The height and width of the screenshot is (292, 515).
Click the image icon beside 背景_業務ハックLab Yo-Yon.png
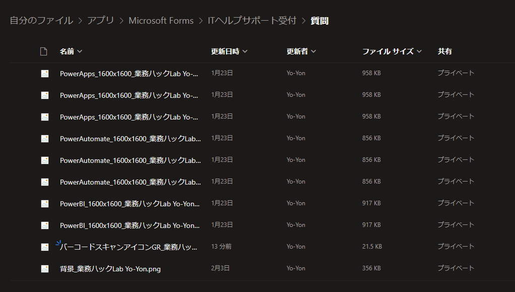[44, 268]
